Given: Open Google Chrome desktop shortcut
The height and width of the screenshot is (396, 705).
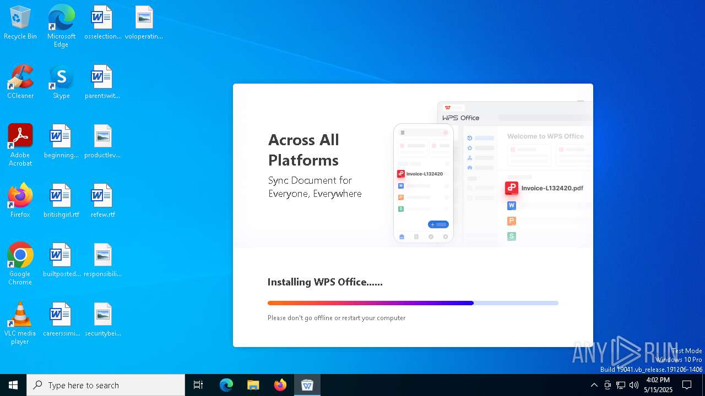Looking at the screenshot, I should [20, 263].
